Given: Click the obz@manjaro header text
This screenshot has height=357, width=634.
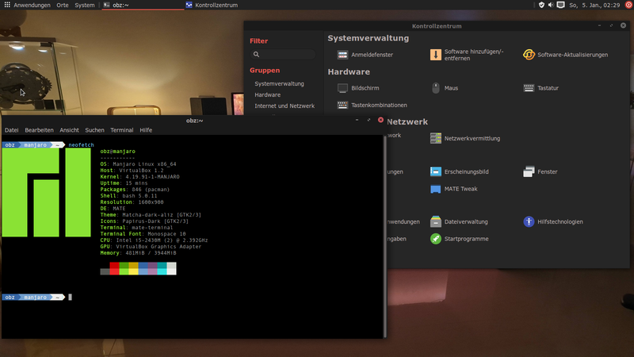Looking at the screenshot, I should tap(117, 151).
